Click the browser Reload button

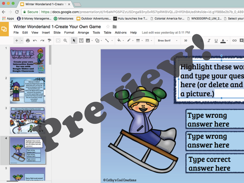coord(17,12)
